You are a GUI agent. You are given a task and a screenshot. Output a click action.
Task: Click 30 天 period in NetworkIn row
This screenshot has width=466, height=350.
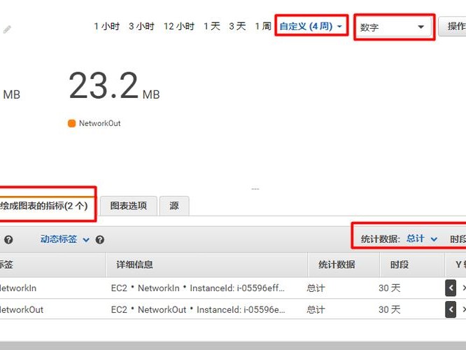[x=390, y=288]
